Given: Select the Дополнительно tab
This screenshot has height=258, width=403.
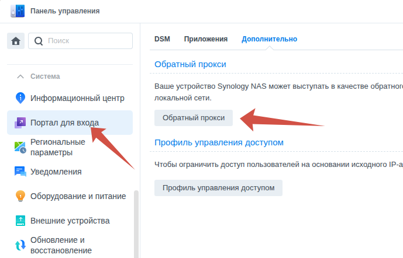Looking at the screenshot, I should [269, 39].
